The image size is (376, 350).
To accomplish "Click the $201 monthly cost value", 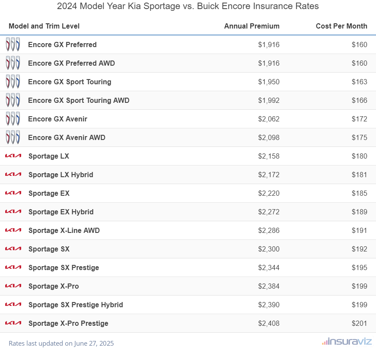I will [360, 323].
